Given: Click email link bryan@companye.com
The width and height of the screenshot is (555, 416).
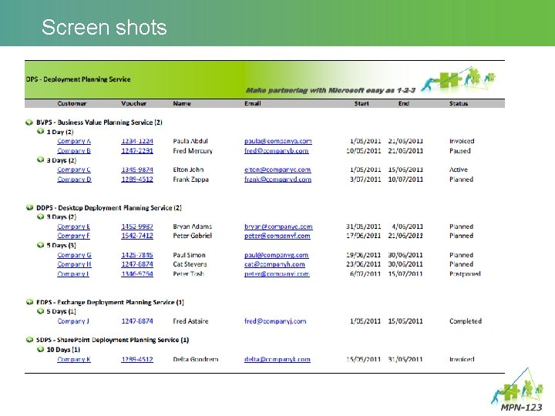Looking at the screenshot, I should tap(278, 226).
